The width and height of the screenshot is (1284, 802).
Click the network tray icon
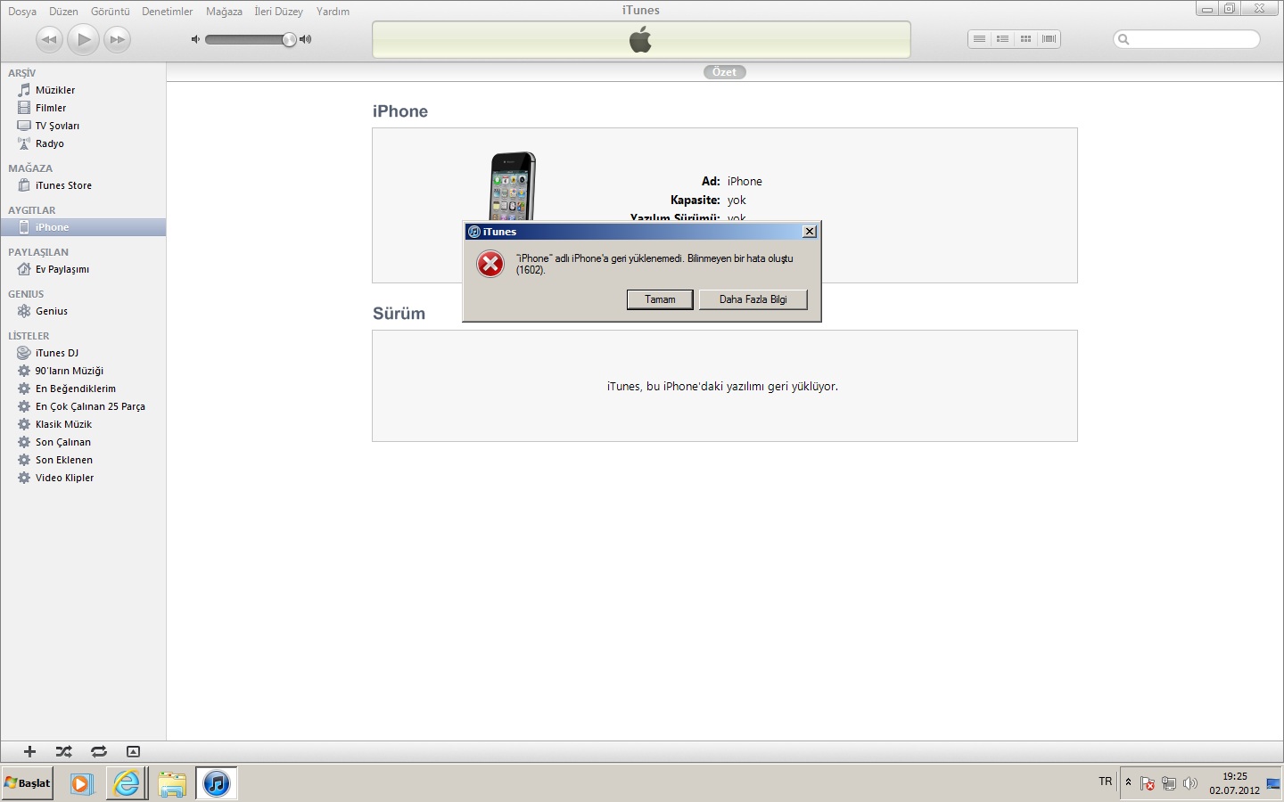(1169, 783)
